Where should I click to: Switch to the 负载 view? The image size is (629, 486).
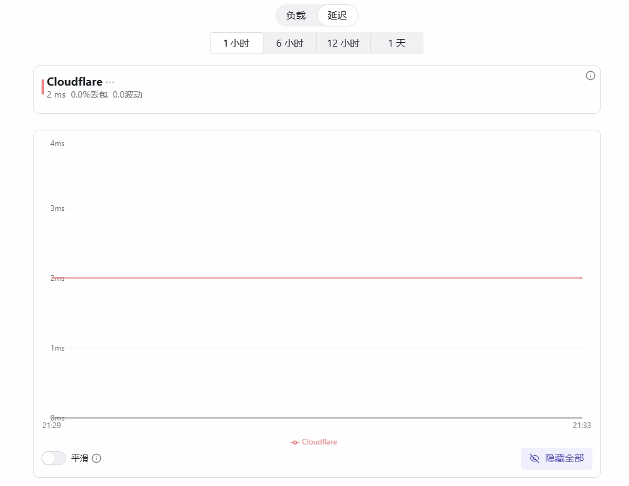(x=296, y=15)
